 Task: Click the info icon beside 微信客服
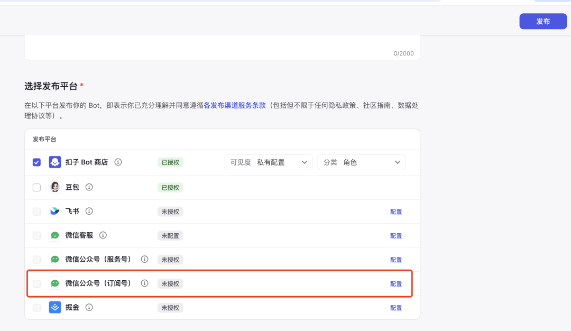click(103, 235)
